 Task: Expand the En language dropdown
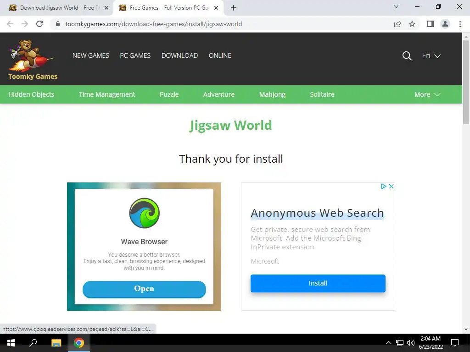click(431, 55)
